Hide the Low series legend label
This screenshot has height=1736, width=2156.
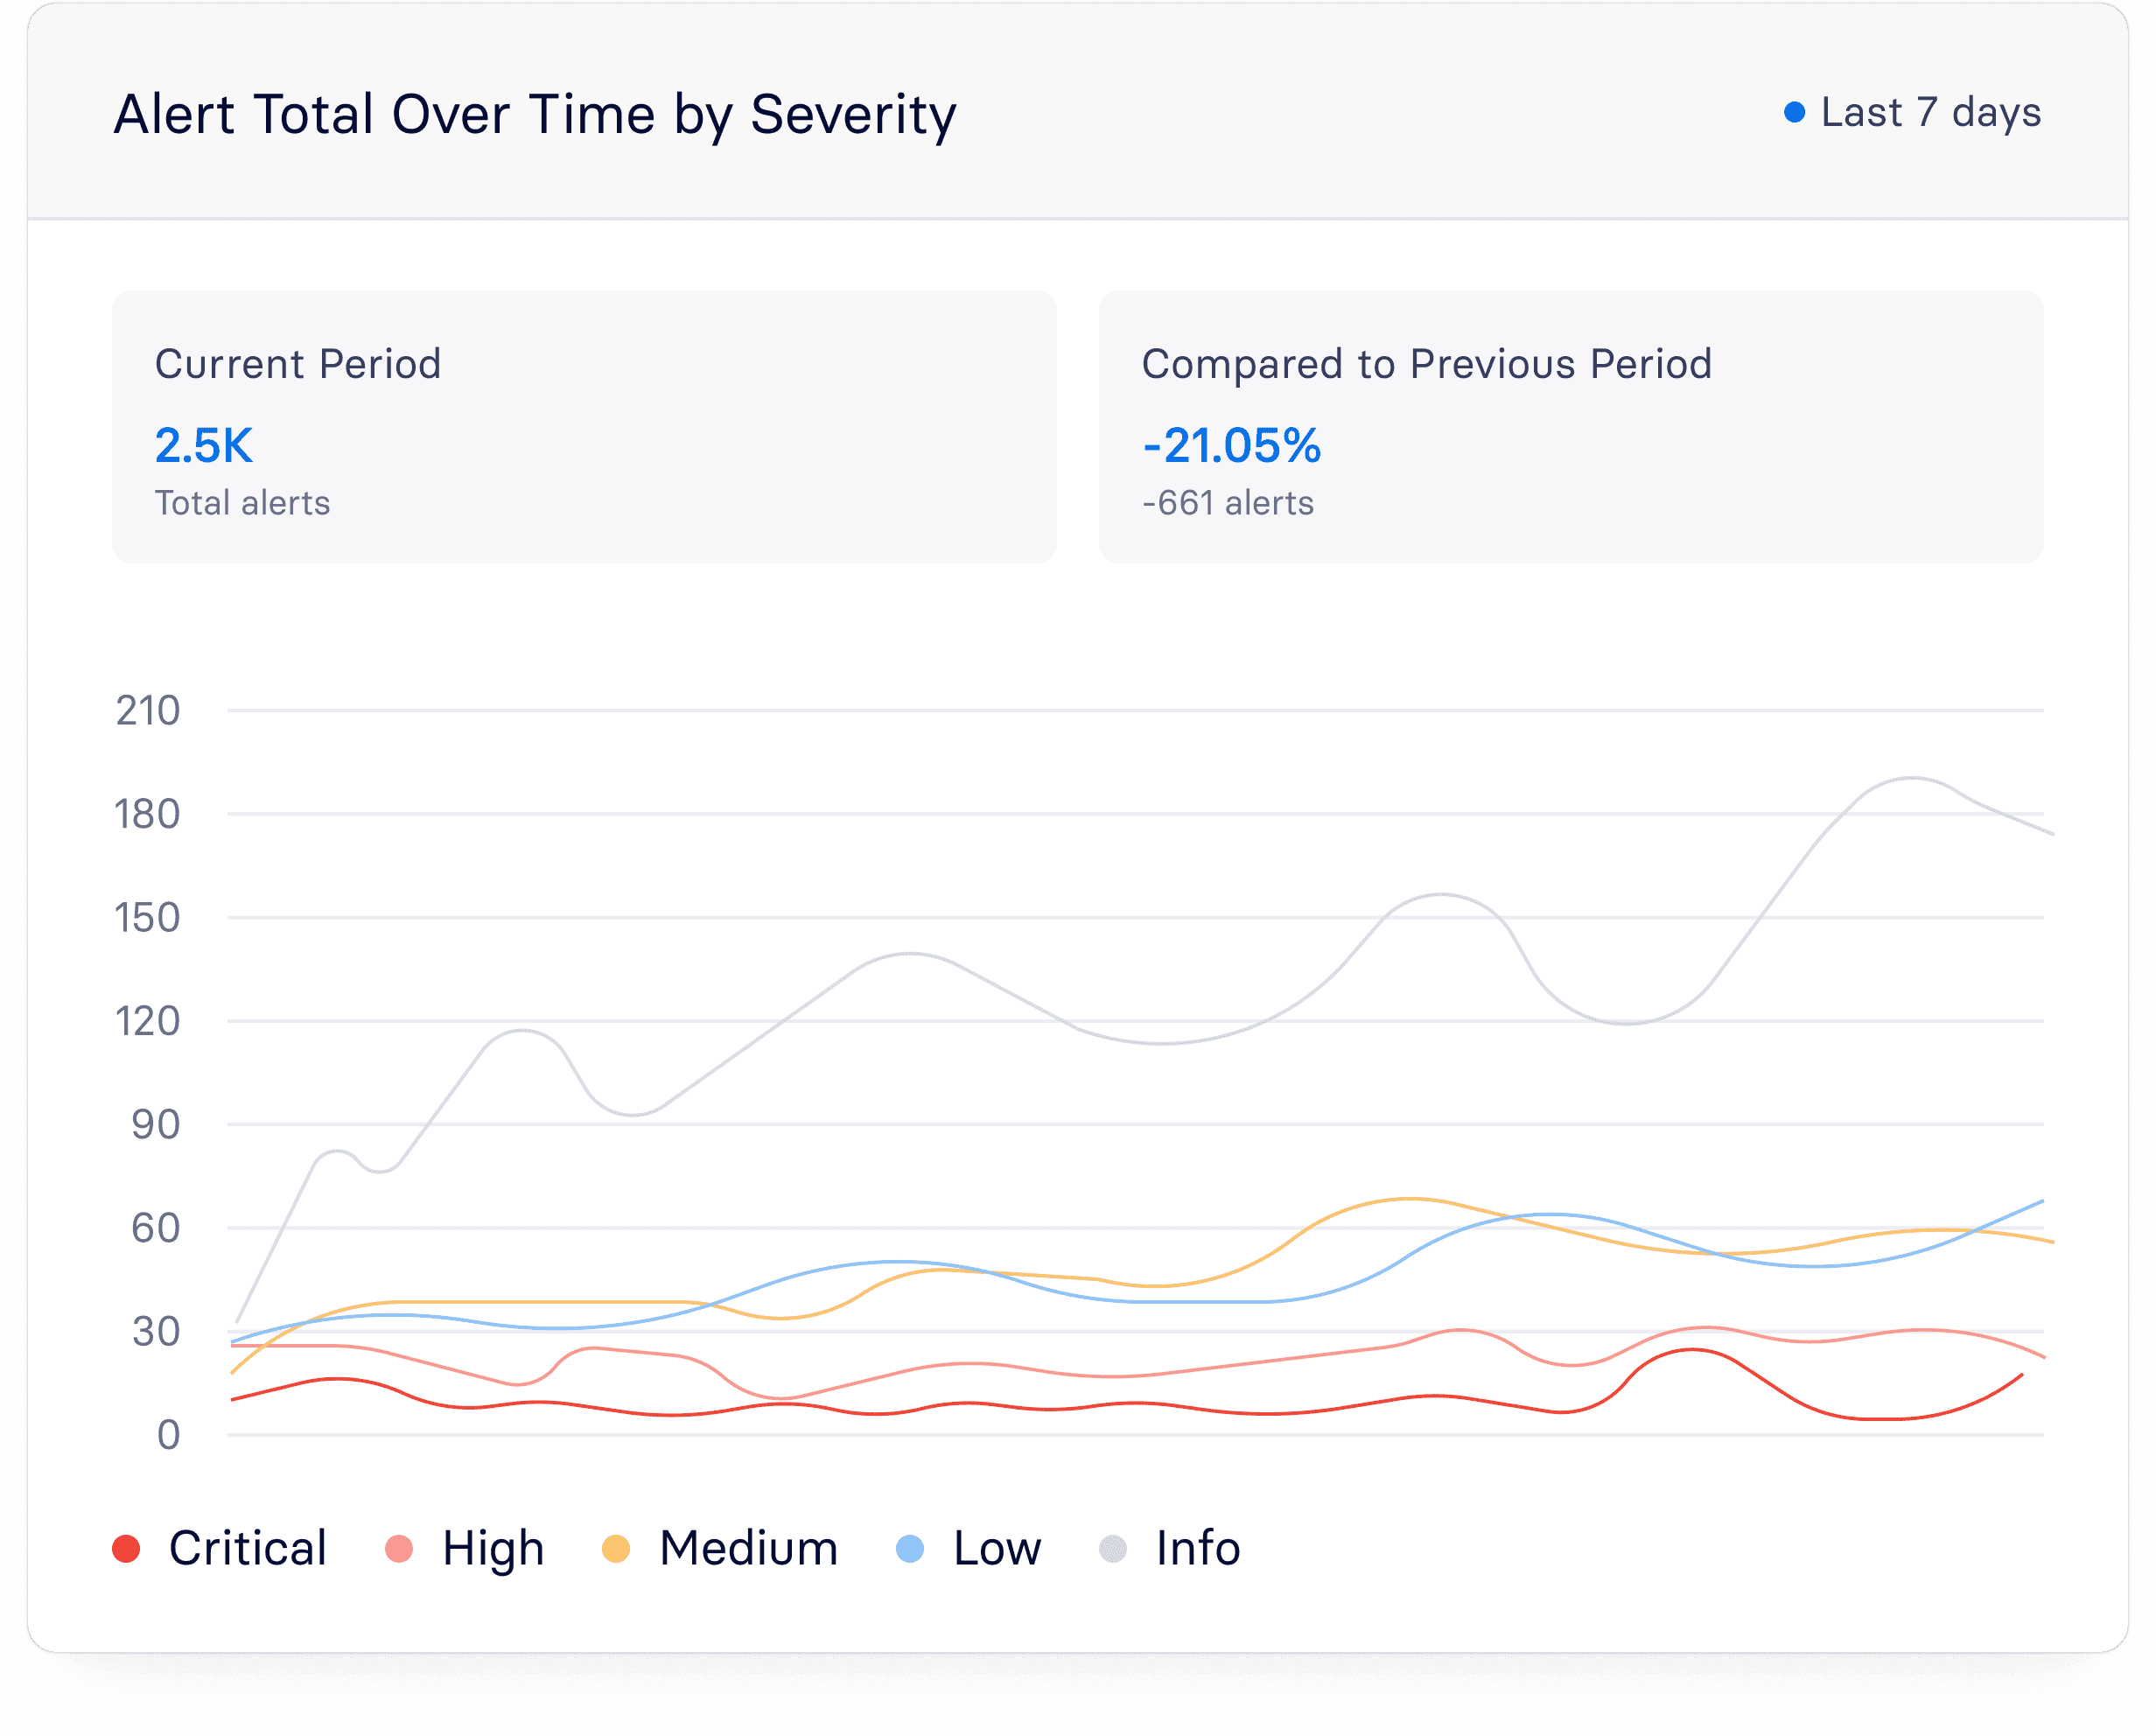pyautogui.click(x=997, y=1548)
